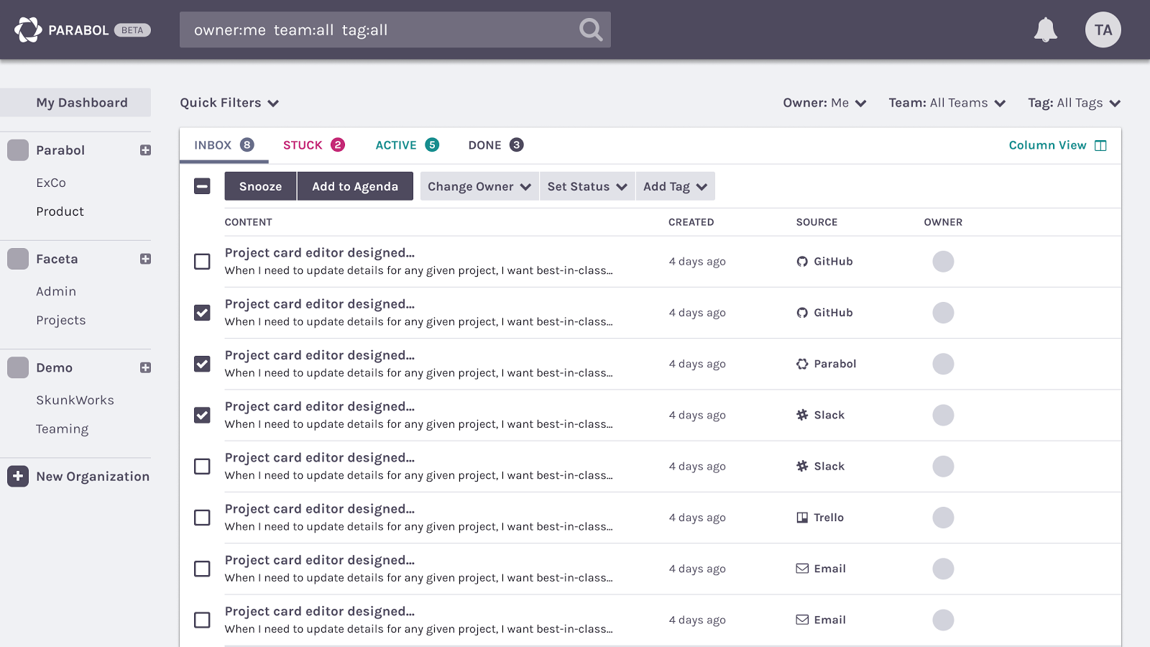Uncheck the checked Slack row checkbox

point(202,415)
